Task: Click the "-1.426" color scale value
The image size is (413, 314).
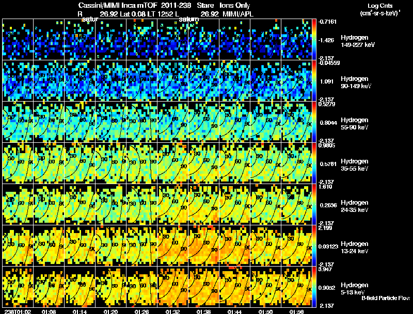Action: (326, 40)
